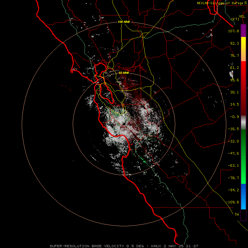Click the 92.3 legend value
This screenshot has height=248, width=248.
click(x=234, y=43)
